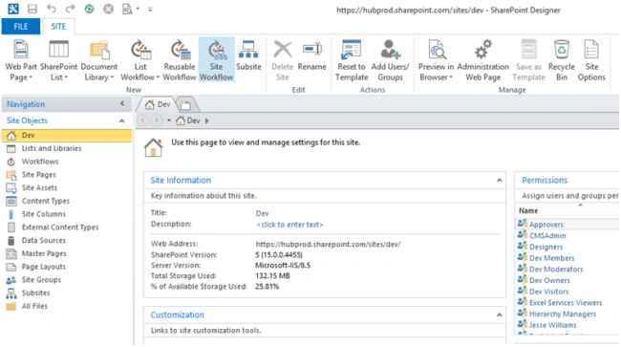The width and height of the screenshot is (621, 347).
Task: Open the Excel Services Viewers group
Action: pyautogui.click(x=566, y=303)
